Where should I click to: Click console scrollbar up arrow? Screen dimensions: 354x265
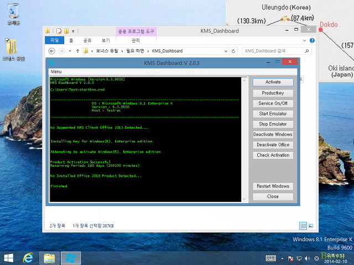coord(244,81)
